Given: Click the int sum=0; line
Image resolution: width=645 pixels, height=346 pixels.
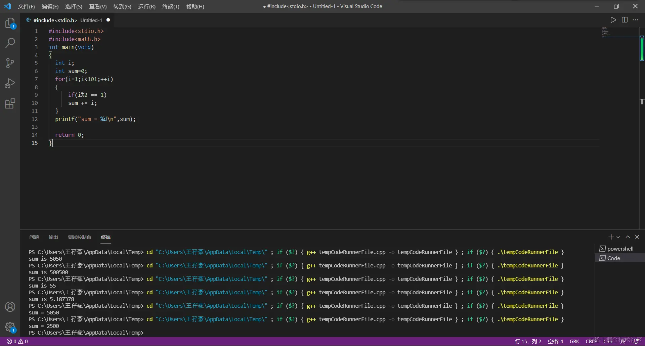Looking at the screenshot, I should [x=71, y=71].
